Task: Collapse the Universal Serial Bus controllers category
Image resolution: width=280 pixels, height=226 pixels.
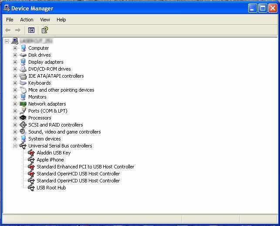Action: point(15,146)
